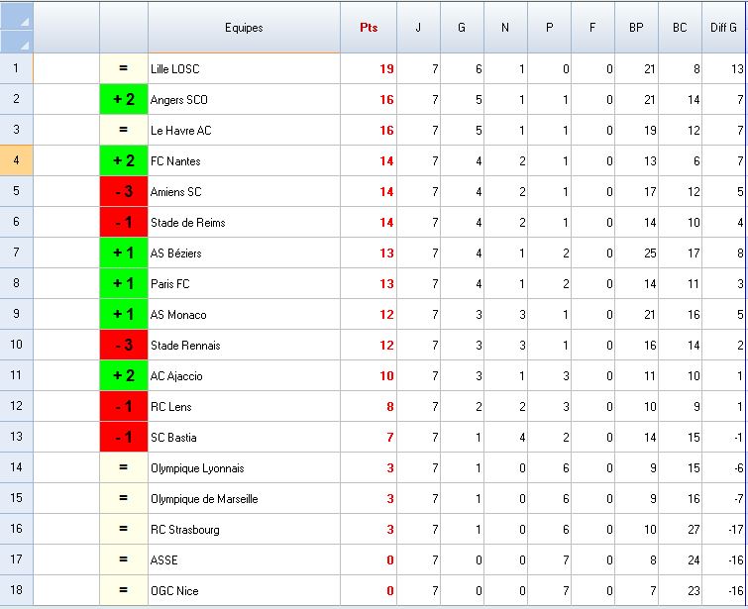
Task: Select row header number 4
Action: pos(17,161)
